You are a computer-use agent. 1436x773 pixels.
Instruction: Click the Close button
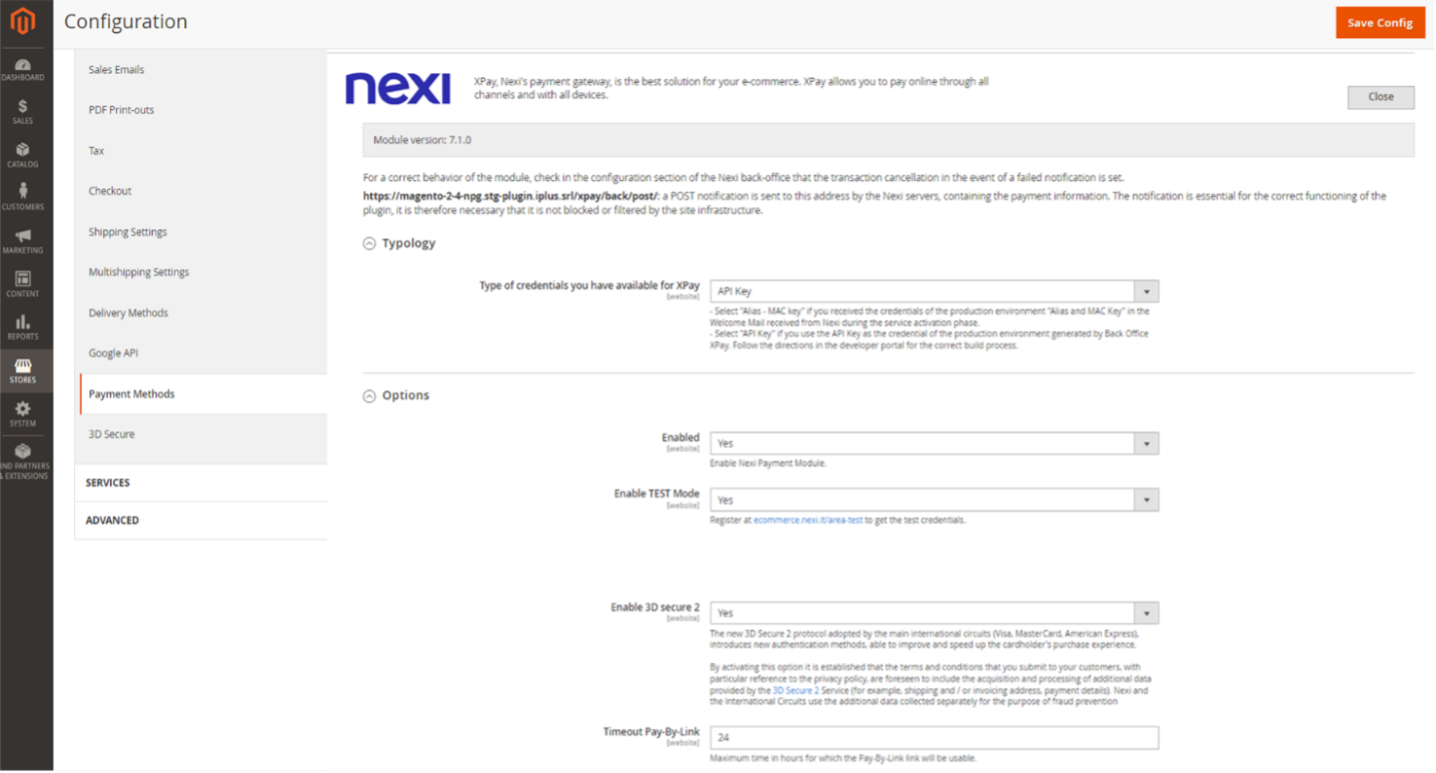click(x=1381, y=96)
